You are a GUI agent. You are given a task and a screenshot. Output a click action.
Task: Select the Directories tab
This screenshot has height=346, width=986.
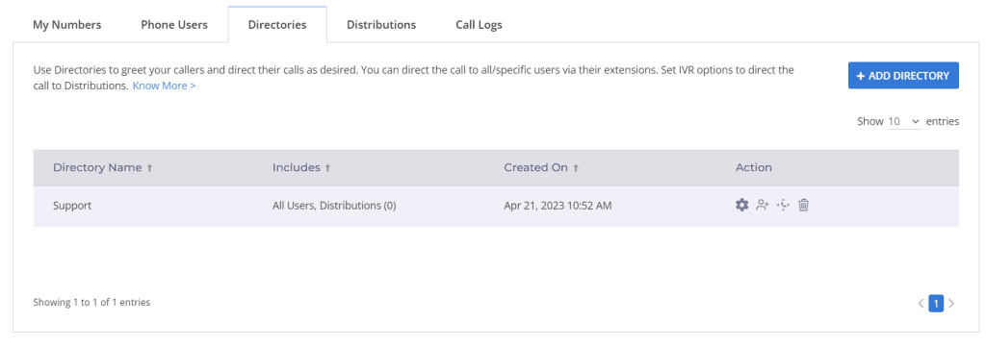pos(277,25)
